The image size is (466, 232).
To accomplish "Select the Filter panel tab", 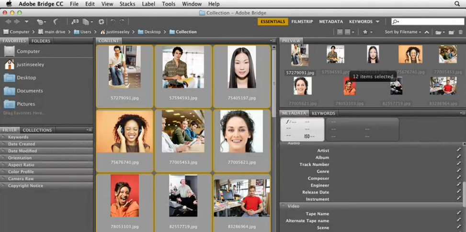I will pos(10,130).
